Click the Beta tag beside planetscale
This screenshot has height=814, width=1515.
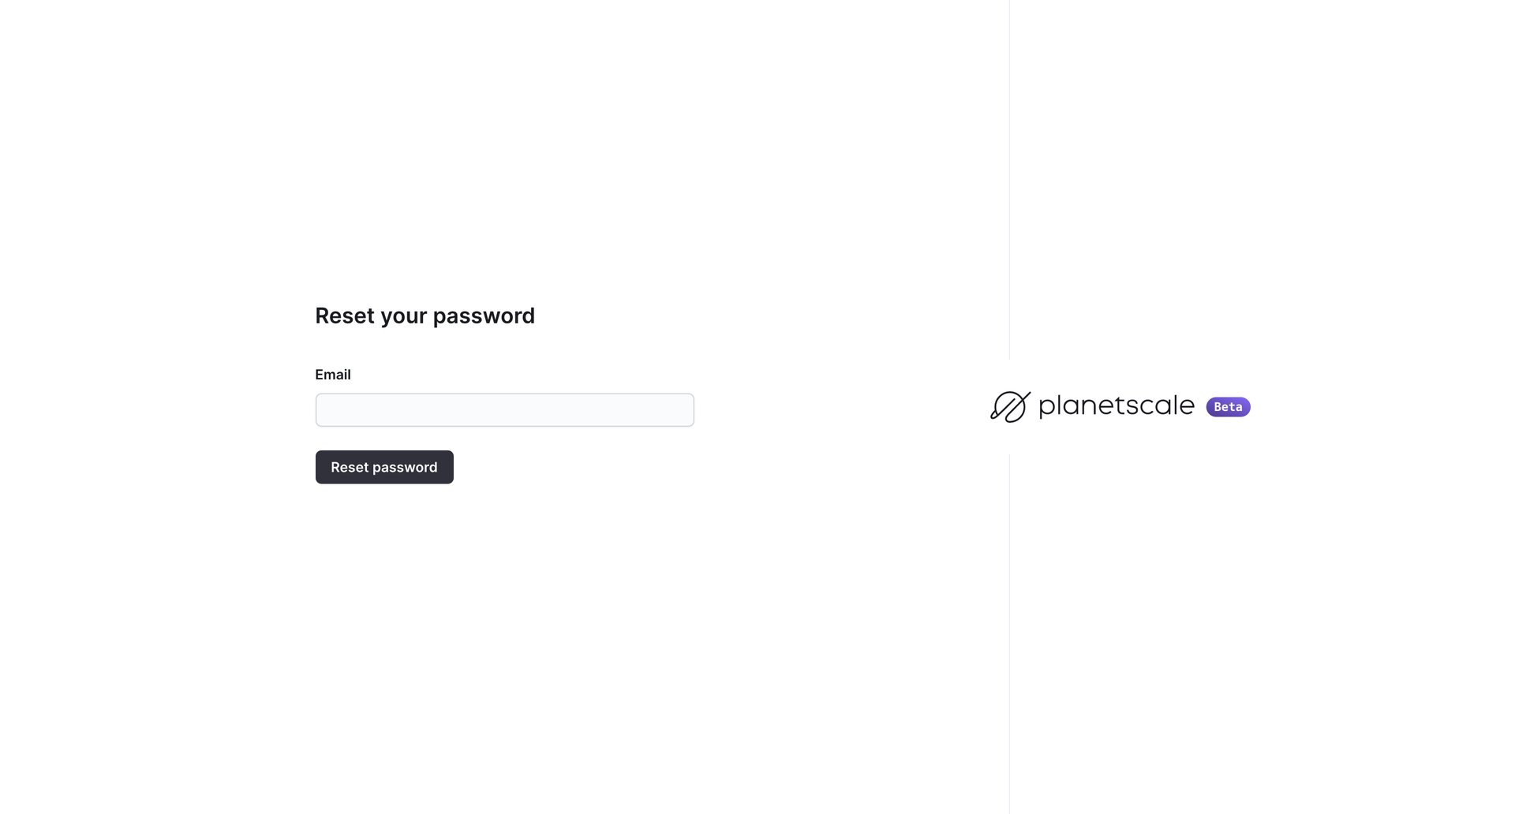1228,407
